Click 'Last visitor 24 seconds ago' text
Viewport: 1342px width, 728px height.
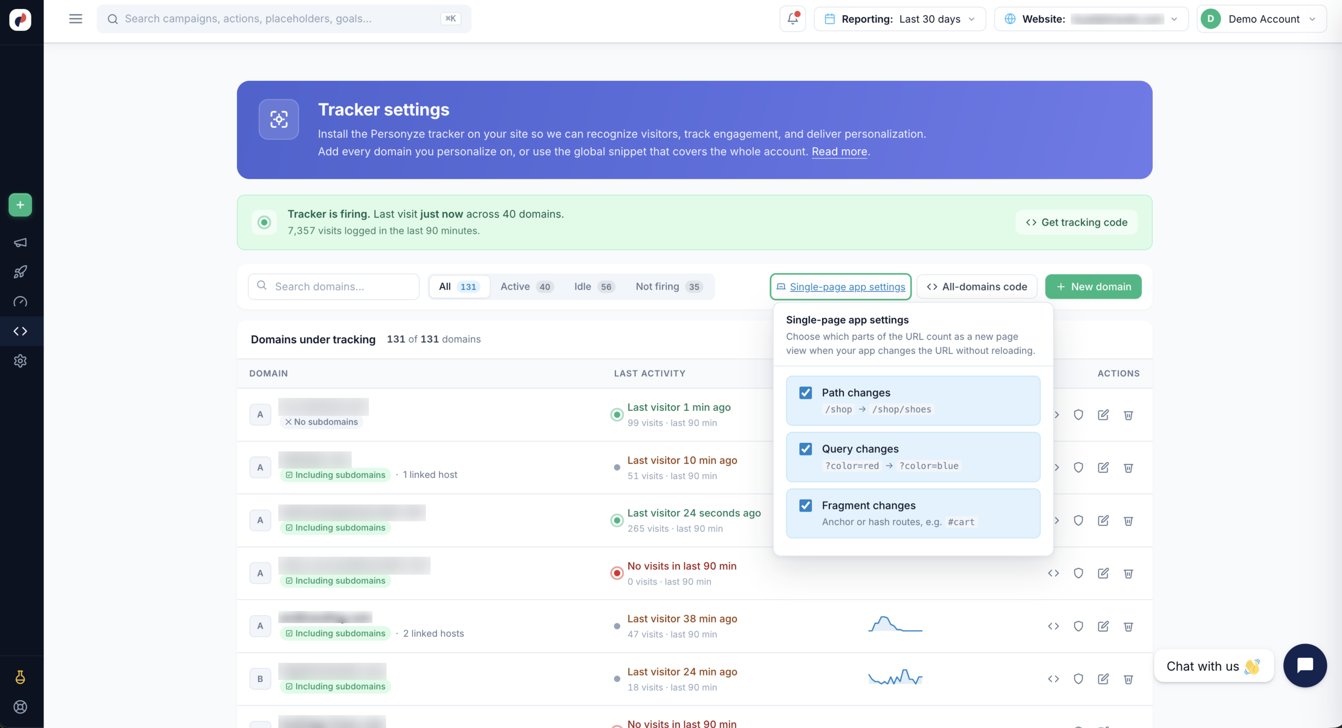[694, 513]
